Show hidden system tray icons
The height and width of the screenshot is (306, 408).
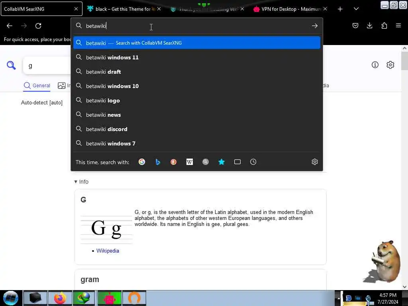(x=339, y=298)
